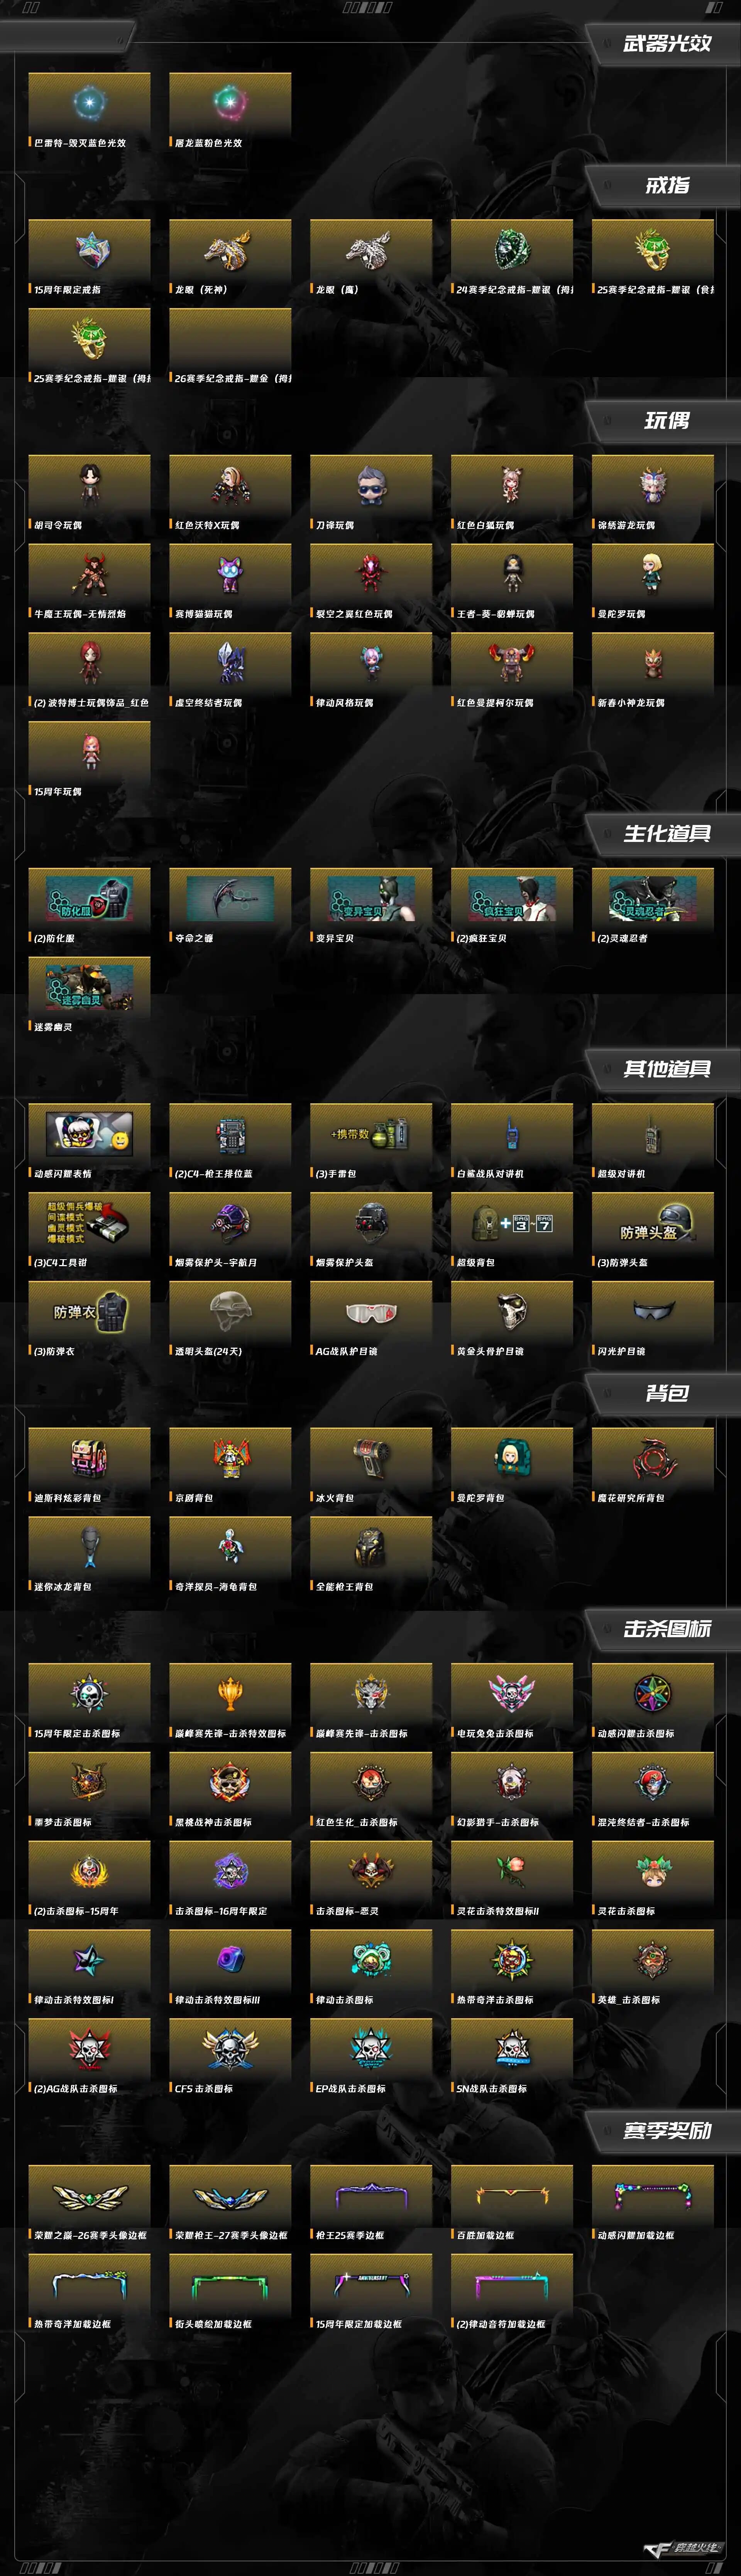Viewport: 741px width, 2576px height.
Task: Pick the 胡司令玩偶 doll icon
Action: [x=89, y=486]
